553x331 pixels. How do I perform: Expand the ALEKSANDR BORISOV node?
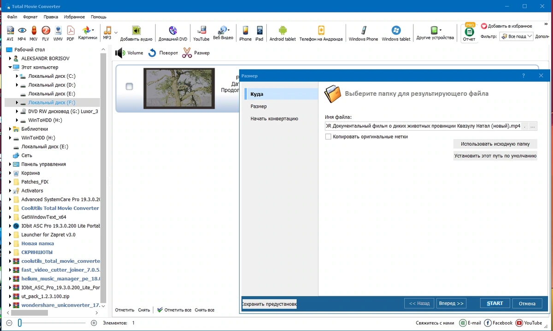pyautogui.click(x=10, y=58)
